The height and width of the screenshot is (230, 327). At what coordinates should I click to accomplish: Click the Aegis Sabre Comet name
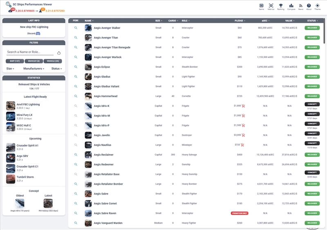tap(105, 203)
